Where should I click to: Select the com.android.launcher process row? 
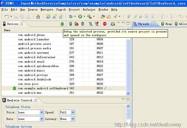coord(64,39)
